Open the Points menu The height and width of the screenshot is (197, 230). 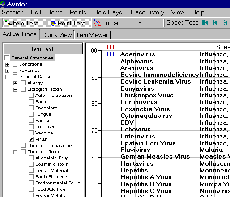tap(78, 13)
